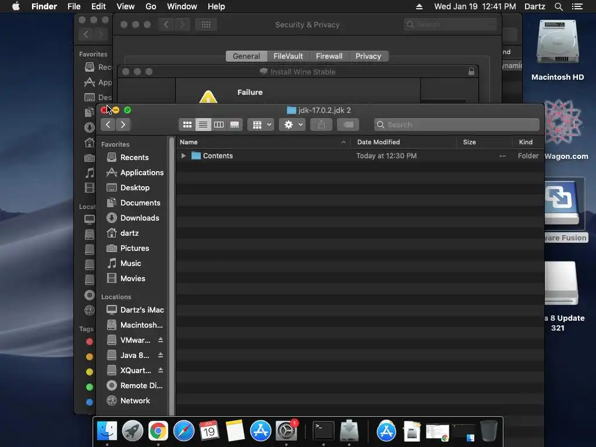Click blue tag in background Finder sidebar
This screenshot has width=596, height=447.
click(89, 402)
